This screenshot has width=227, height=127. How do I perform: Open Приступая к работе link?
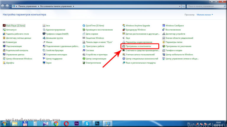95,46
